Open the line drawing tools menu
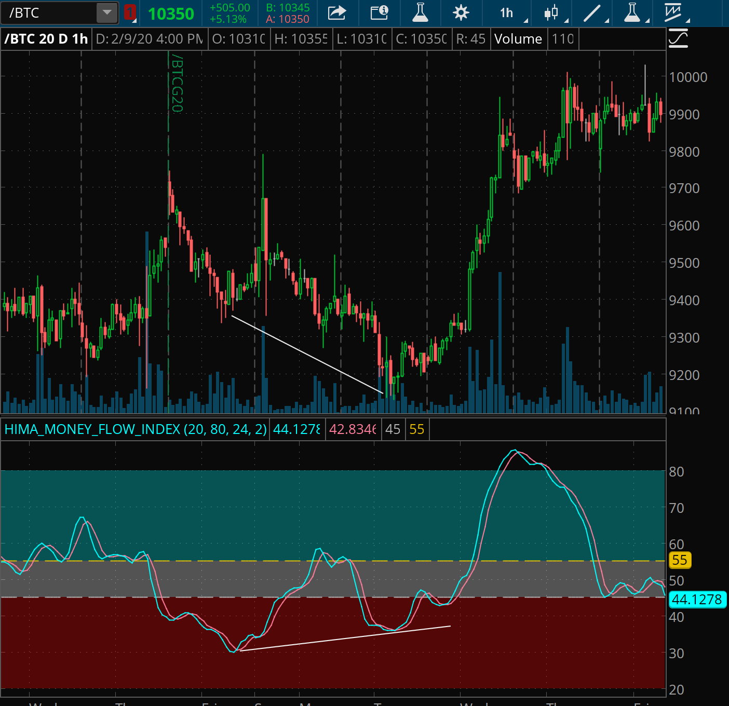Viewport: 729px width, 706px height. (592, 13)
